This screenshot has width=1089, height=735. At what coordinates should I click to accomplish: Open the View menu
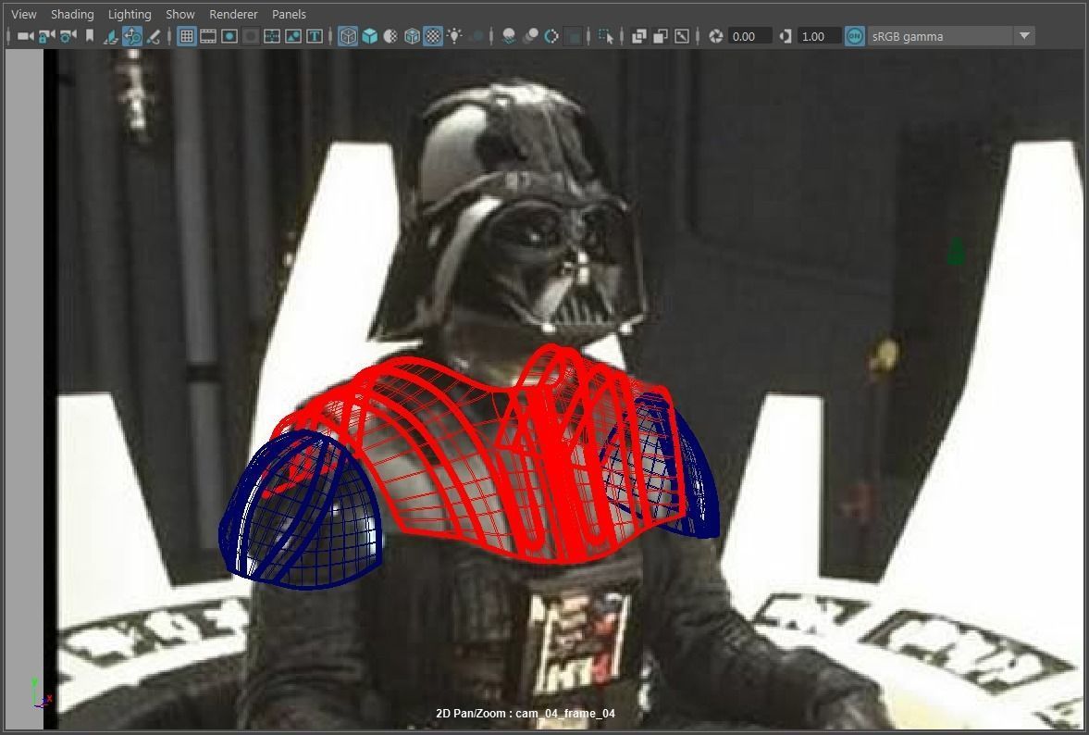point(24,14)
